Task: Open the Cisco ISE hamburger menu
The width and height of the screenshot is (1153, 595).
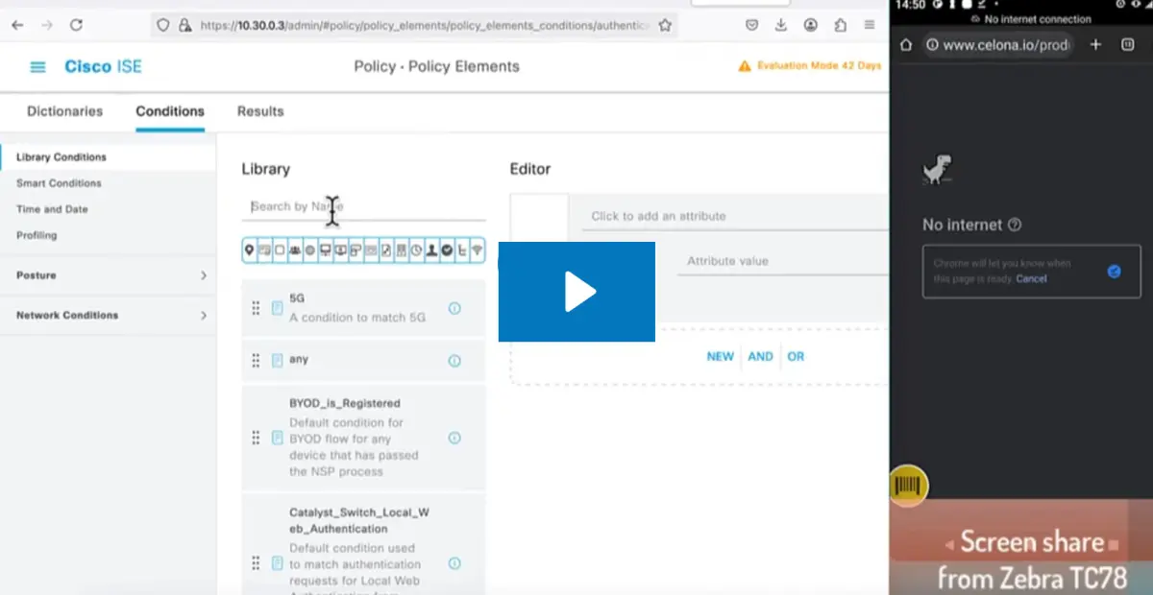Action: [37, 67]
